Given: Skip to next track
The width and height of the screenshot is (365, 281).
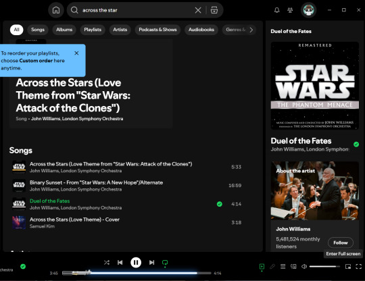Looking at the screenshot, I should (x=152, y=263).
